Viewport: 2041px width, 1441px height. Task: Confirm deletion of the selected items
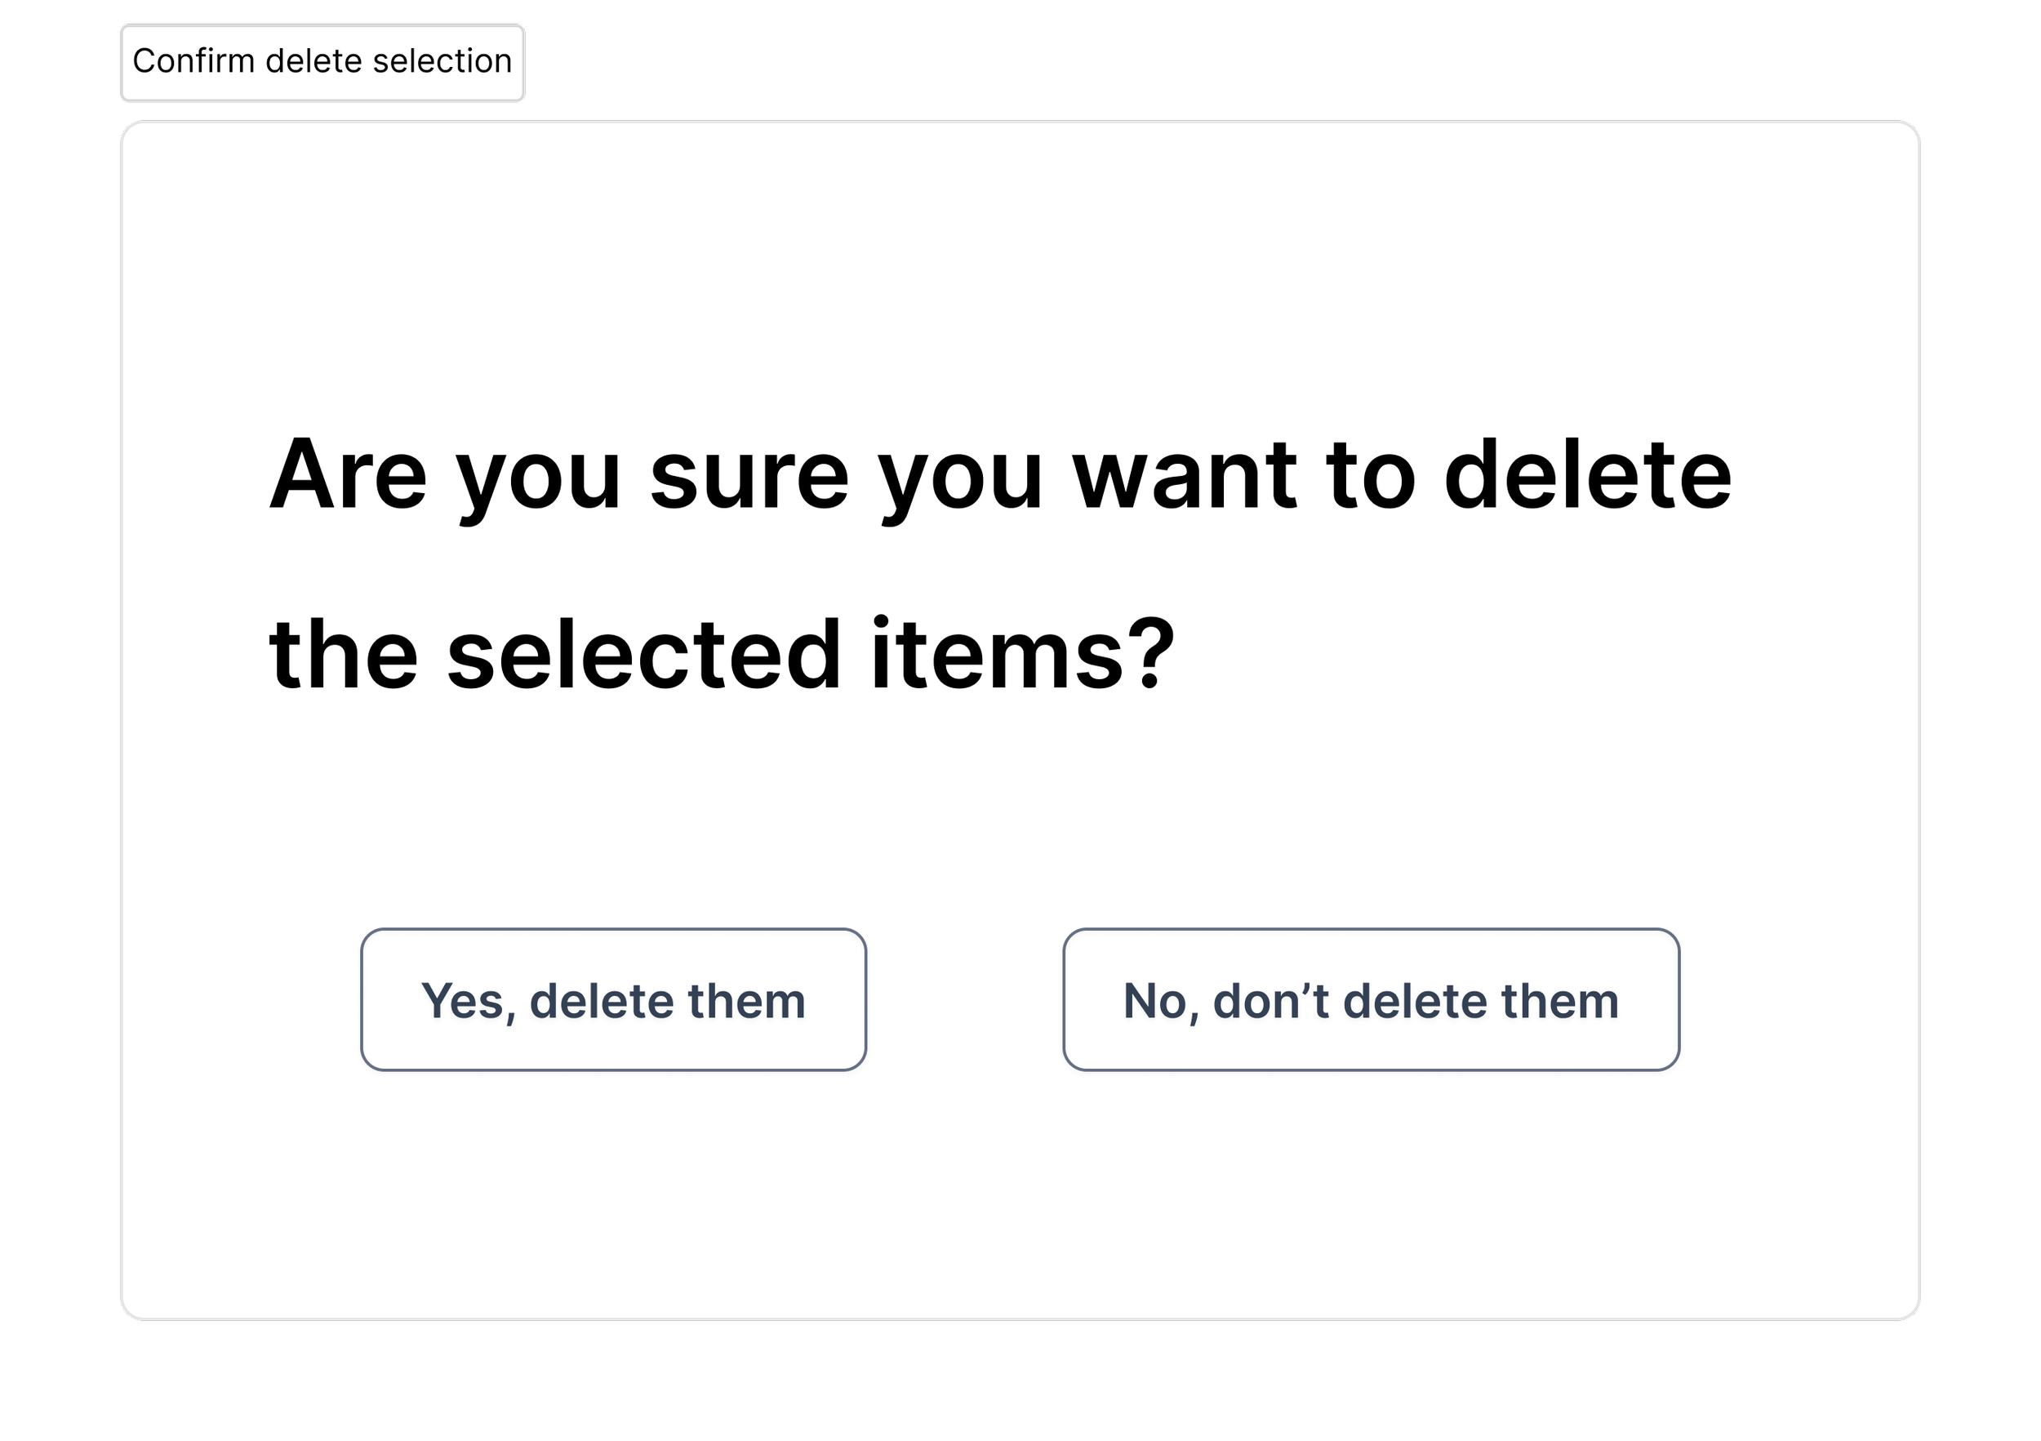613,1000
